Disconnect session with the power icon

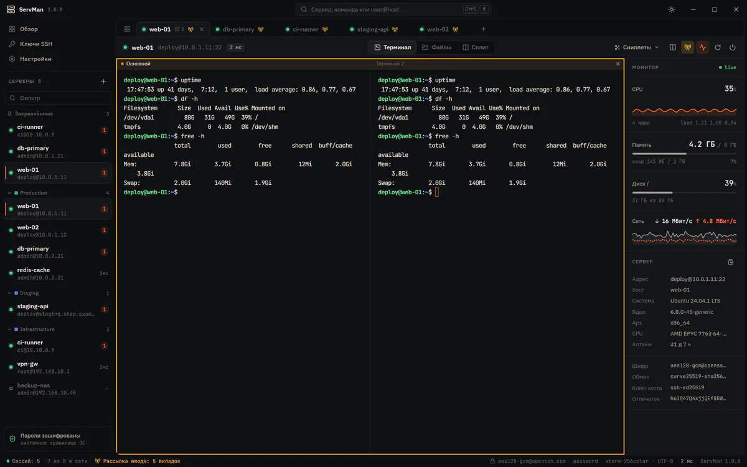click(733, 47)
